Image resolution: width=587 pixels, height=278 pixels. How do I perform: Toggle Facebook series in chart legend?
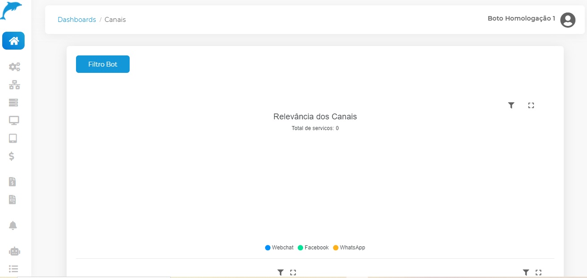(313, 248)
